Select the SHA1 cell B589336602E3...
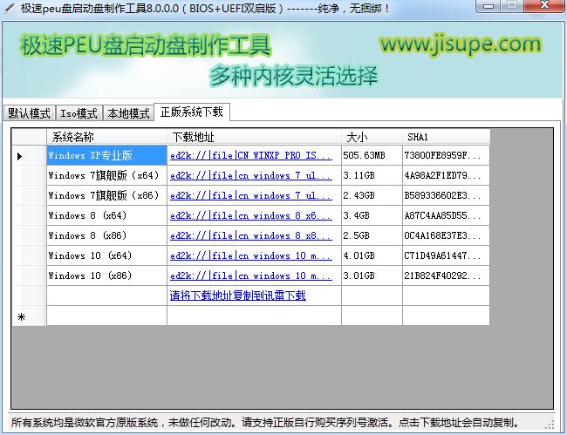567x435 pixels. click(447, 195)
